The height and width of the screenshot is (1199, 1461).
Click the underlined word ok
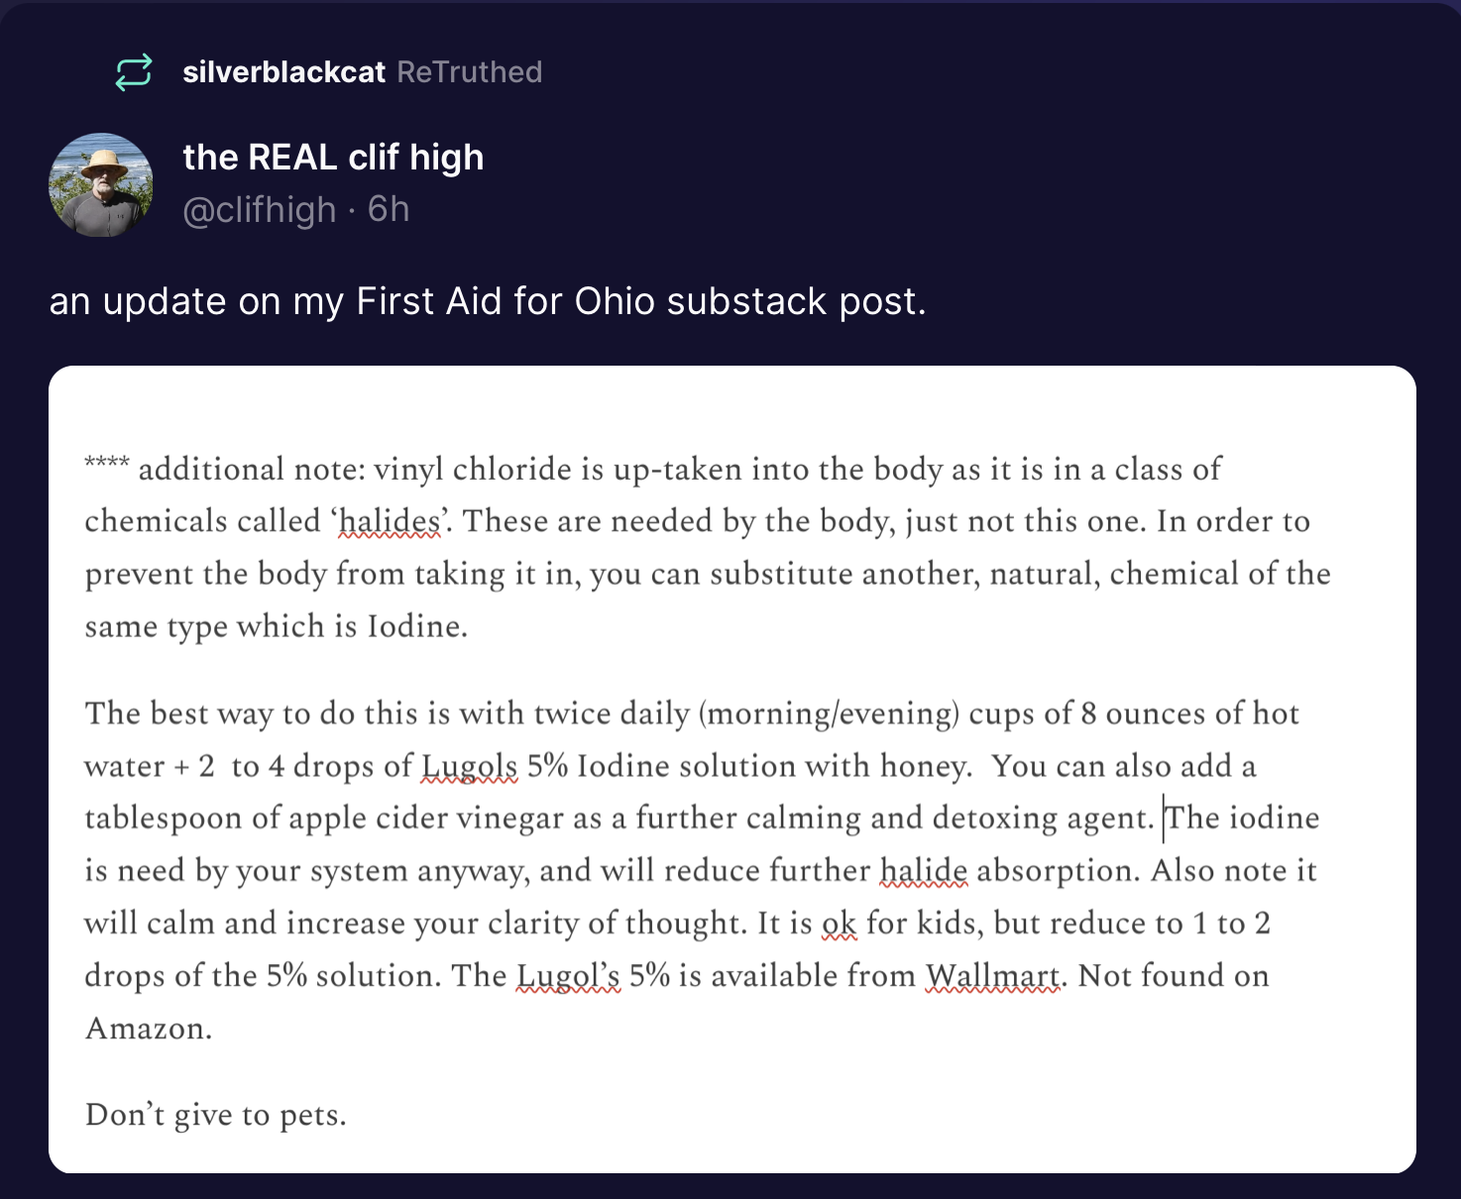click(839, 924)
